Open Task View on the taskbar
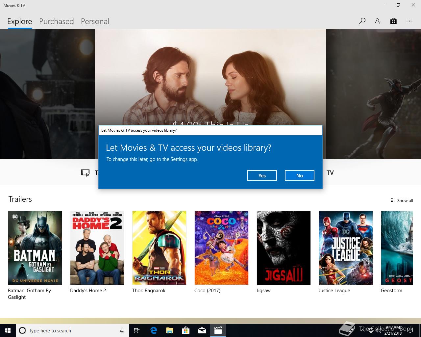 pos(137,330)
